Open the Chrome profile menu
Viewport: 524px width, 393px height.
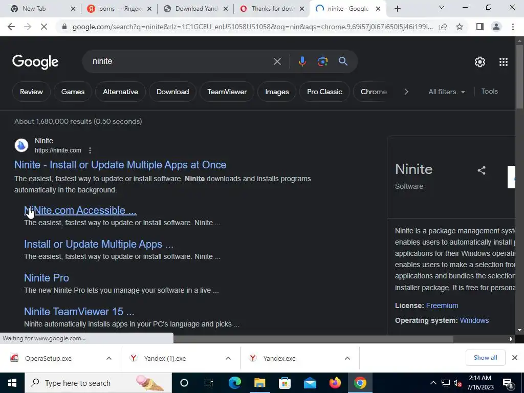pos(496,27)
